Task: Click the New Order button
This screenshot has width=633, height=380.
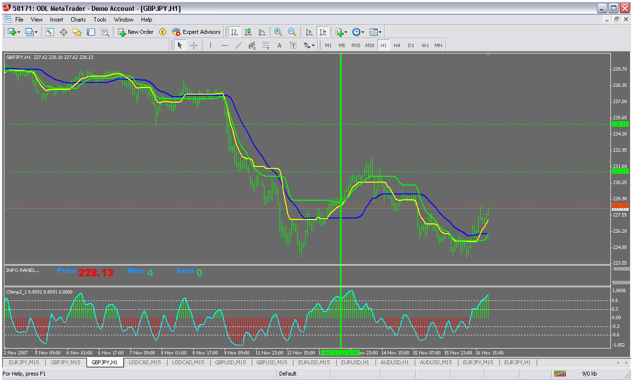Action: [x=136, y=32]
